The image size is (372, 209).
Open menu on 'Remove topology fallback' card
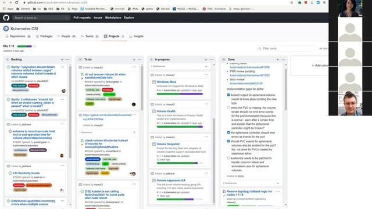click(278, 191)
